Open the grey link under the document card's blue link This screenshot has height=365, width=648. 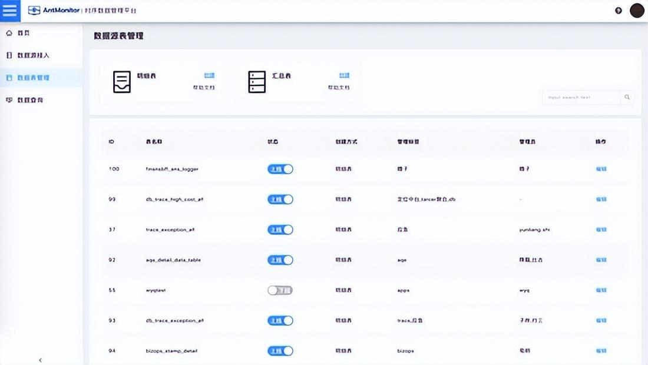point(204,88)
